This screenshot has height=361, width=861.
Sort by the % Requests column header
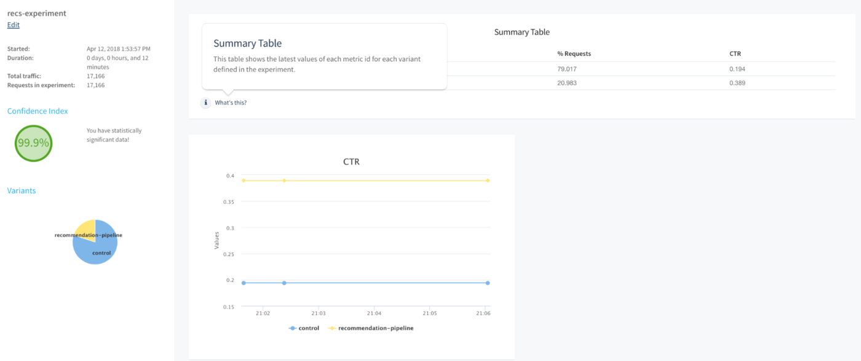[x=574, y=54]
